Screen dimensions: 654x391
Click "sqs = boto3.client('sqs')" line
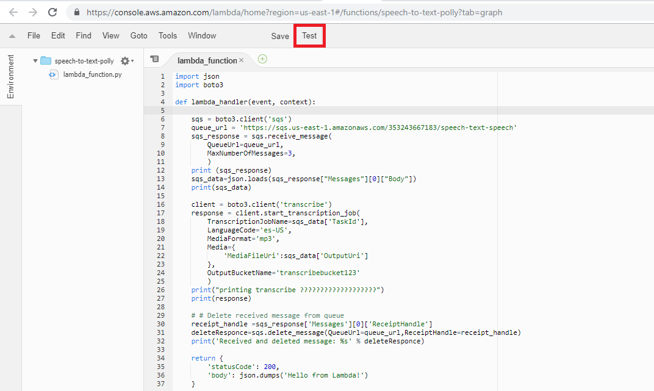(x=242, y=119)
